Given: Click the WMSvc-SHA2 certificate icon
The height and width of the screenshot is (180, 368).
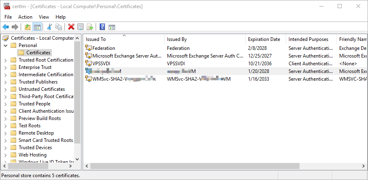Looking at the screenshot, I should point(88,79).
